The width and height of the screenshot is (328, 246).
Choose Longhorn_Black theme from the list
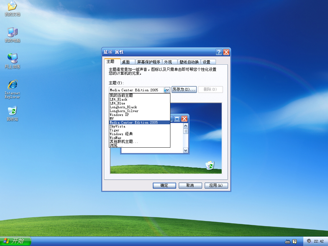[x=140, y=107]
